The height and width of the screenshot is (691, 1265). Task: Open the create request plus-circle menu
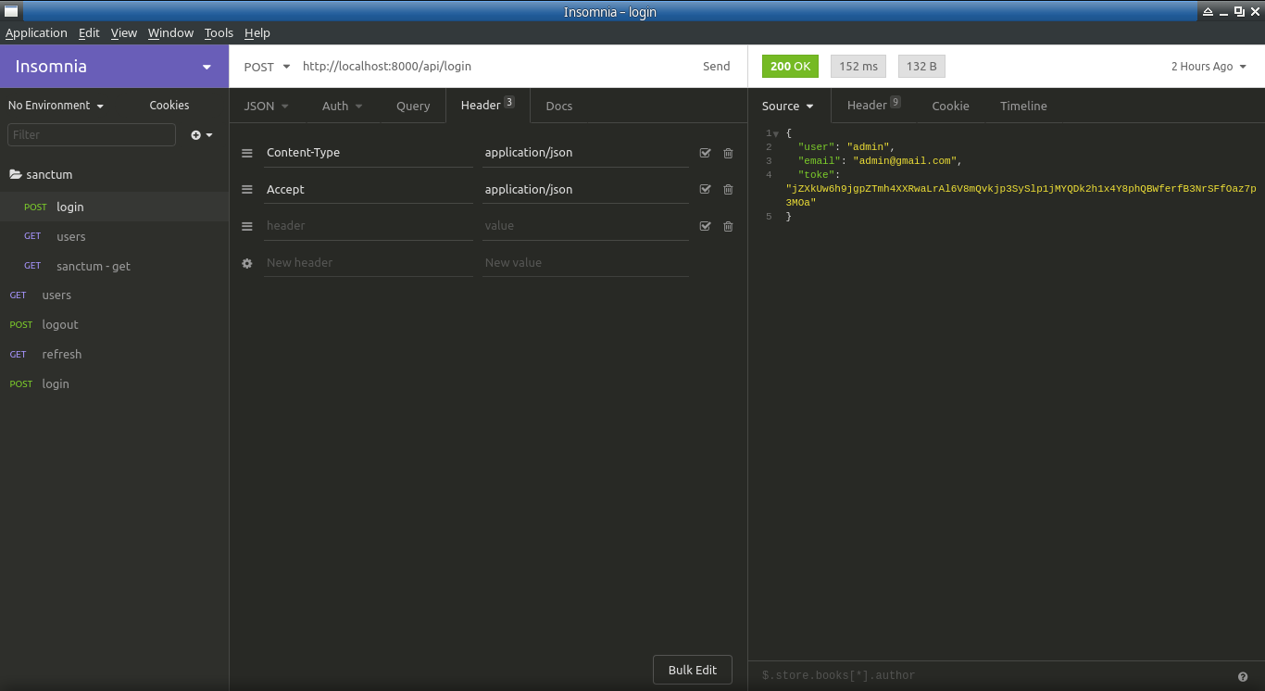(x=202, y=135)
